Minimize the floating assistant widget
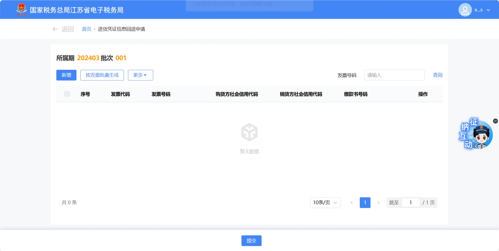499x251 pixels. [495, 121]
